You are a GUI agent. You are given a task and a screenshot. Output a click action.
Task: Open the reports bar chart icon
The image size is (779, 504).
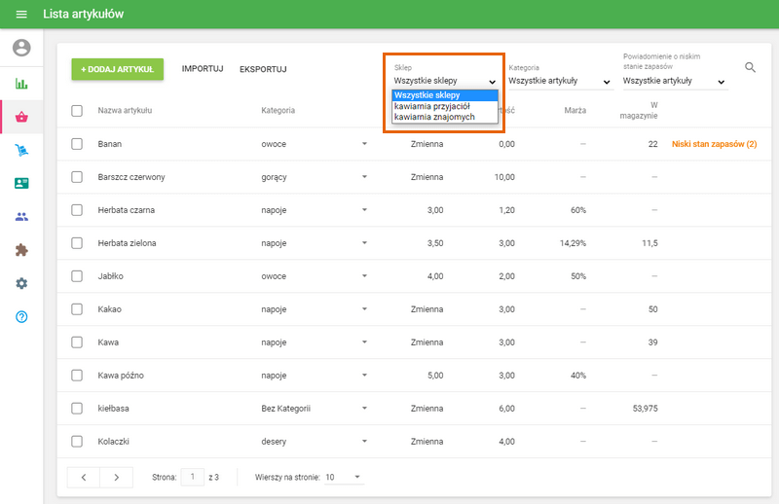21,84
